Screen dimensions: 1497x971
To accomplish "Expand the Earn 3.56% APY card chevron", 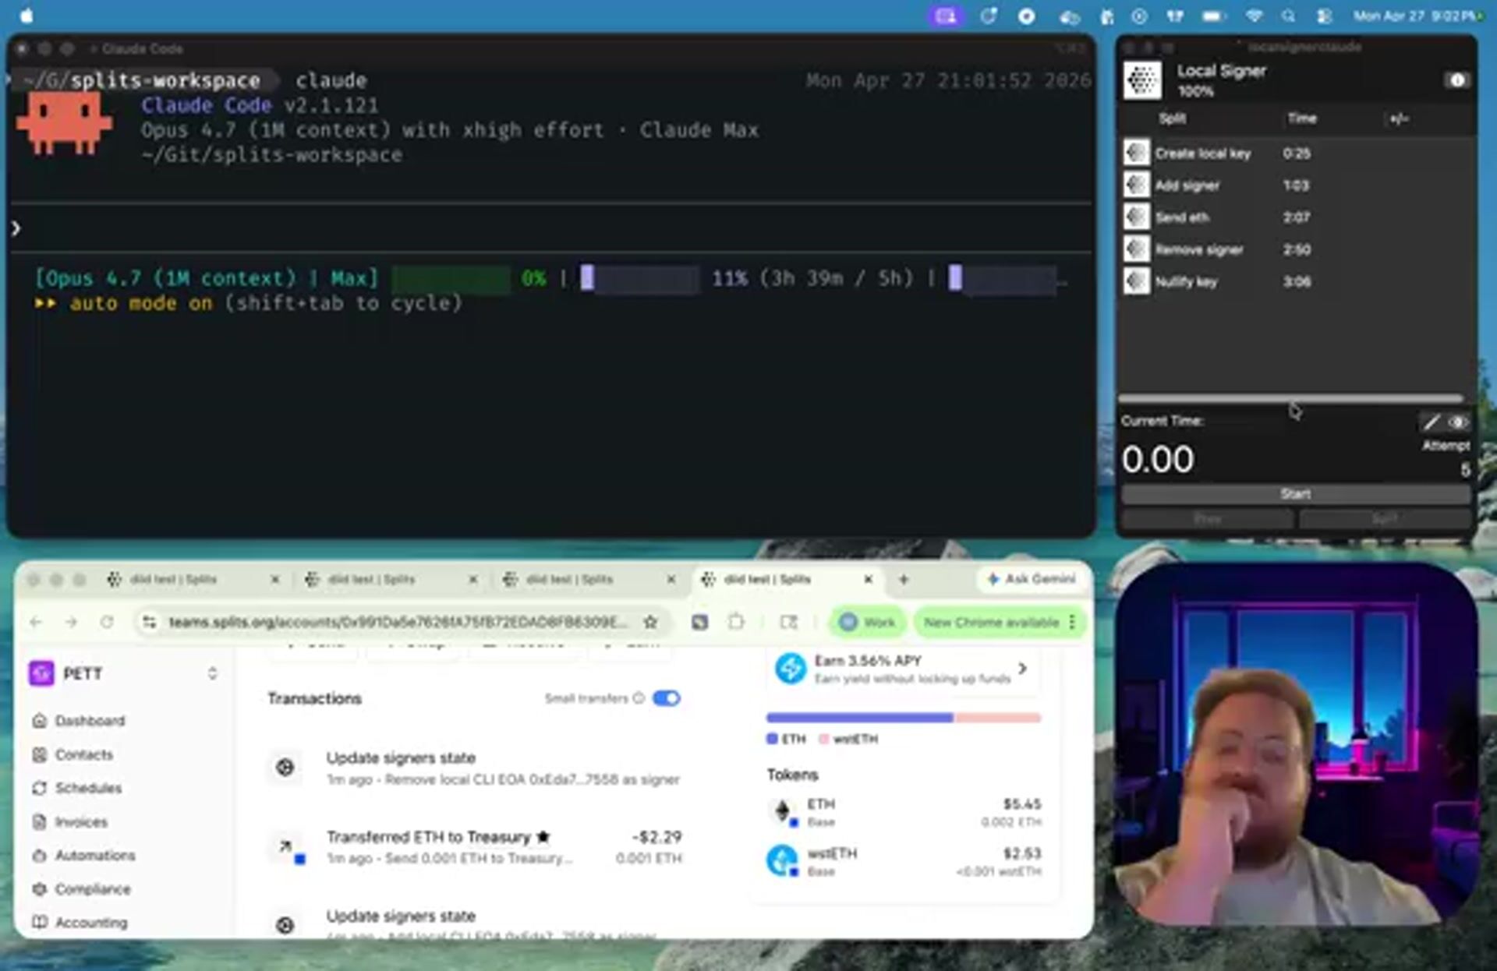I will click(1022, 669).
